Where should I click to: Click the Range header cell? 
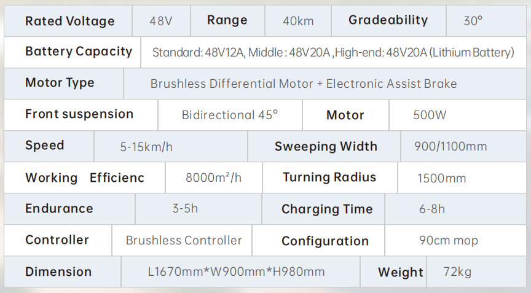(227, 21)
